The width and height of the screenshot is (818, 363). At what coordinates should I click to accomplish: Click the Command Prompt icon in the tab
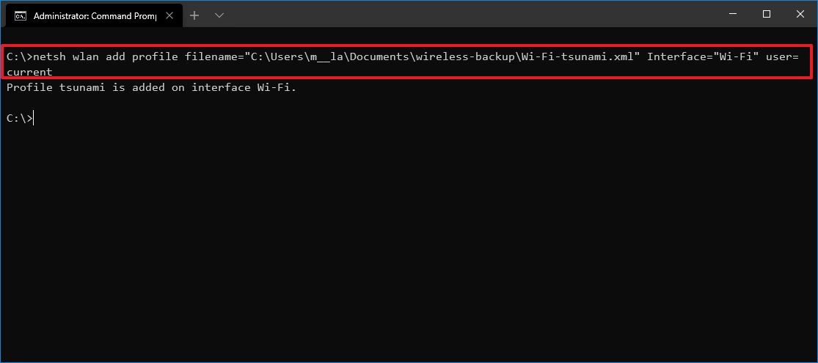click(21, 15)
